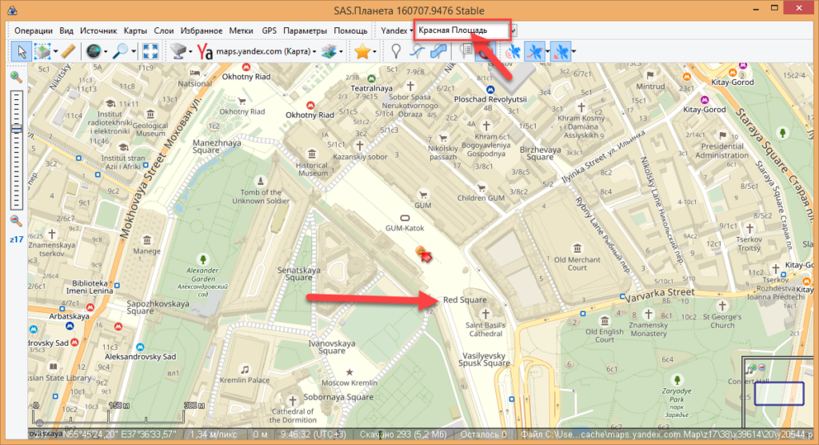
Task: Choose the add polygon tool
Action: tap(438, 51)
